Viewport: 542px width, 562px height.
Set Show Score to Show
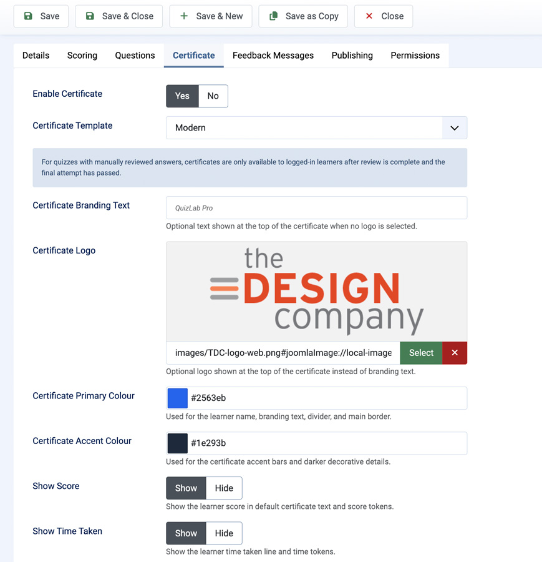186,488
